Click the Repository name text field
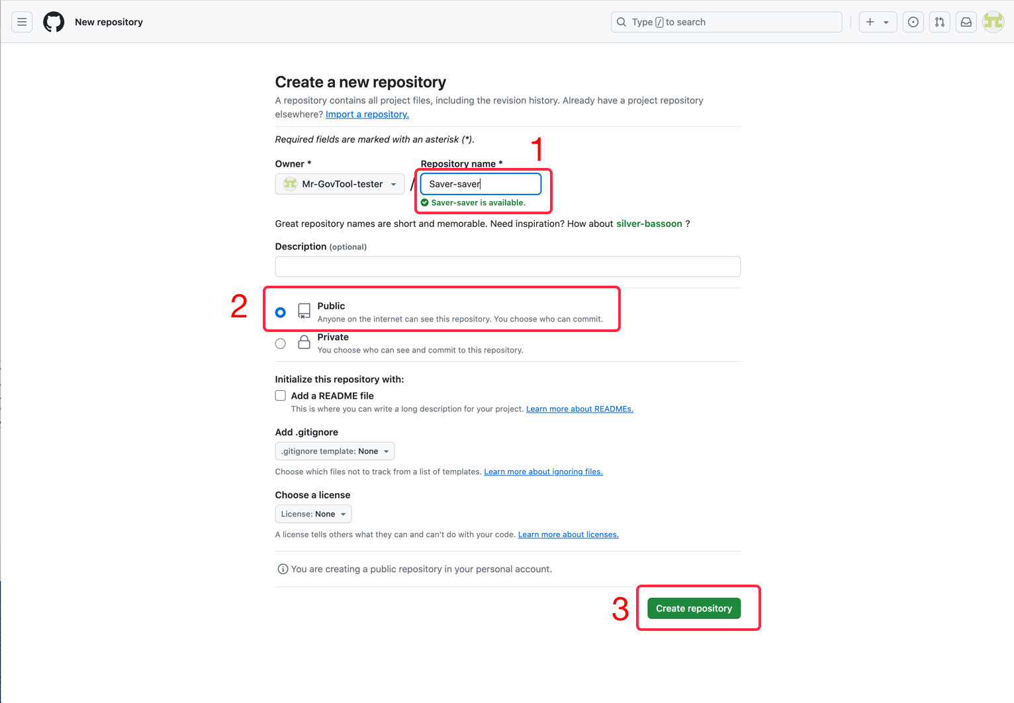 (481, 184)
